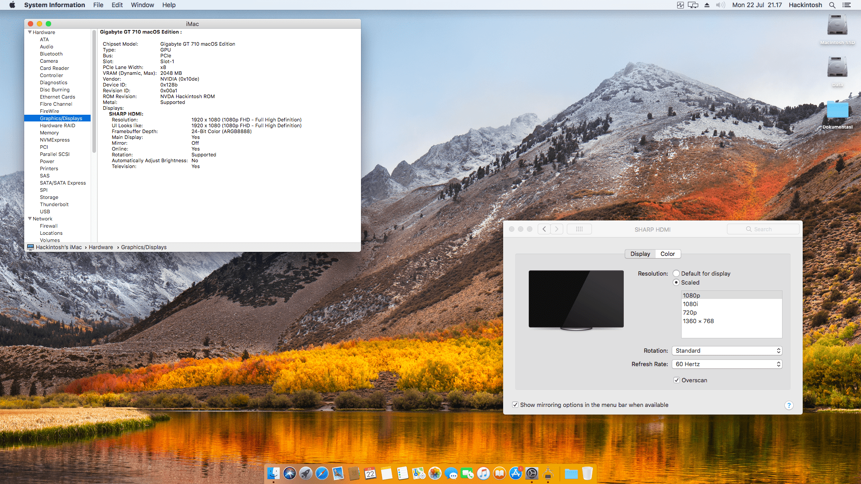Click the Show All grid icon in Display preferences
This screenshot has width=861, height=484.
pos(579,229)
